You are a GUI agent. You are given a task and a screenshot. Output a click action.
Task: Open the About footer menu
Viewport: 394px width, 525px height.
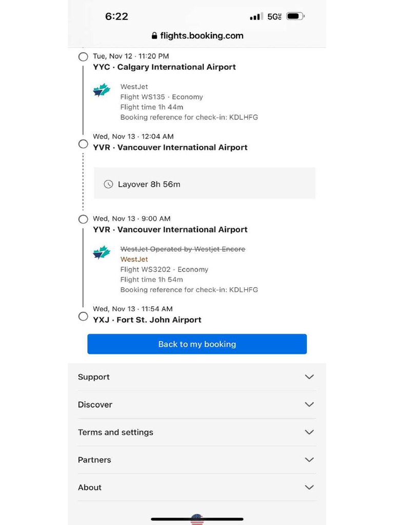coord(197,488)
